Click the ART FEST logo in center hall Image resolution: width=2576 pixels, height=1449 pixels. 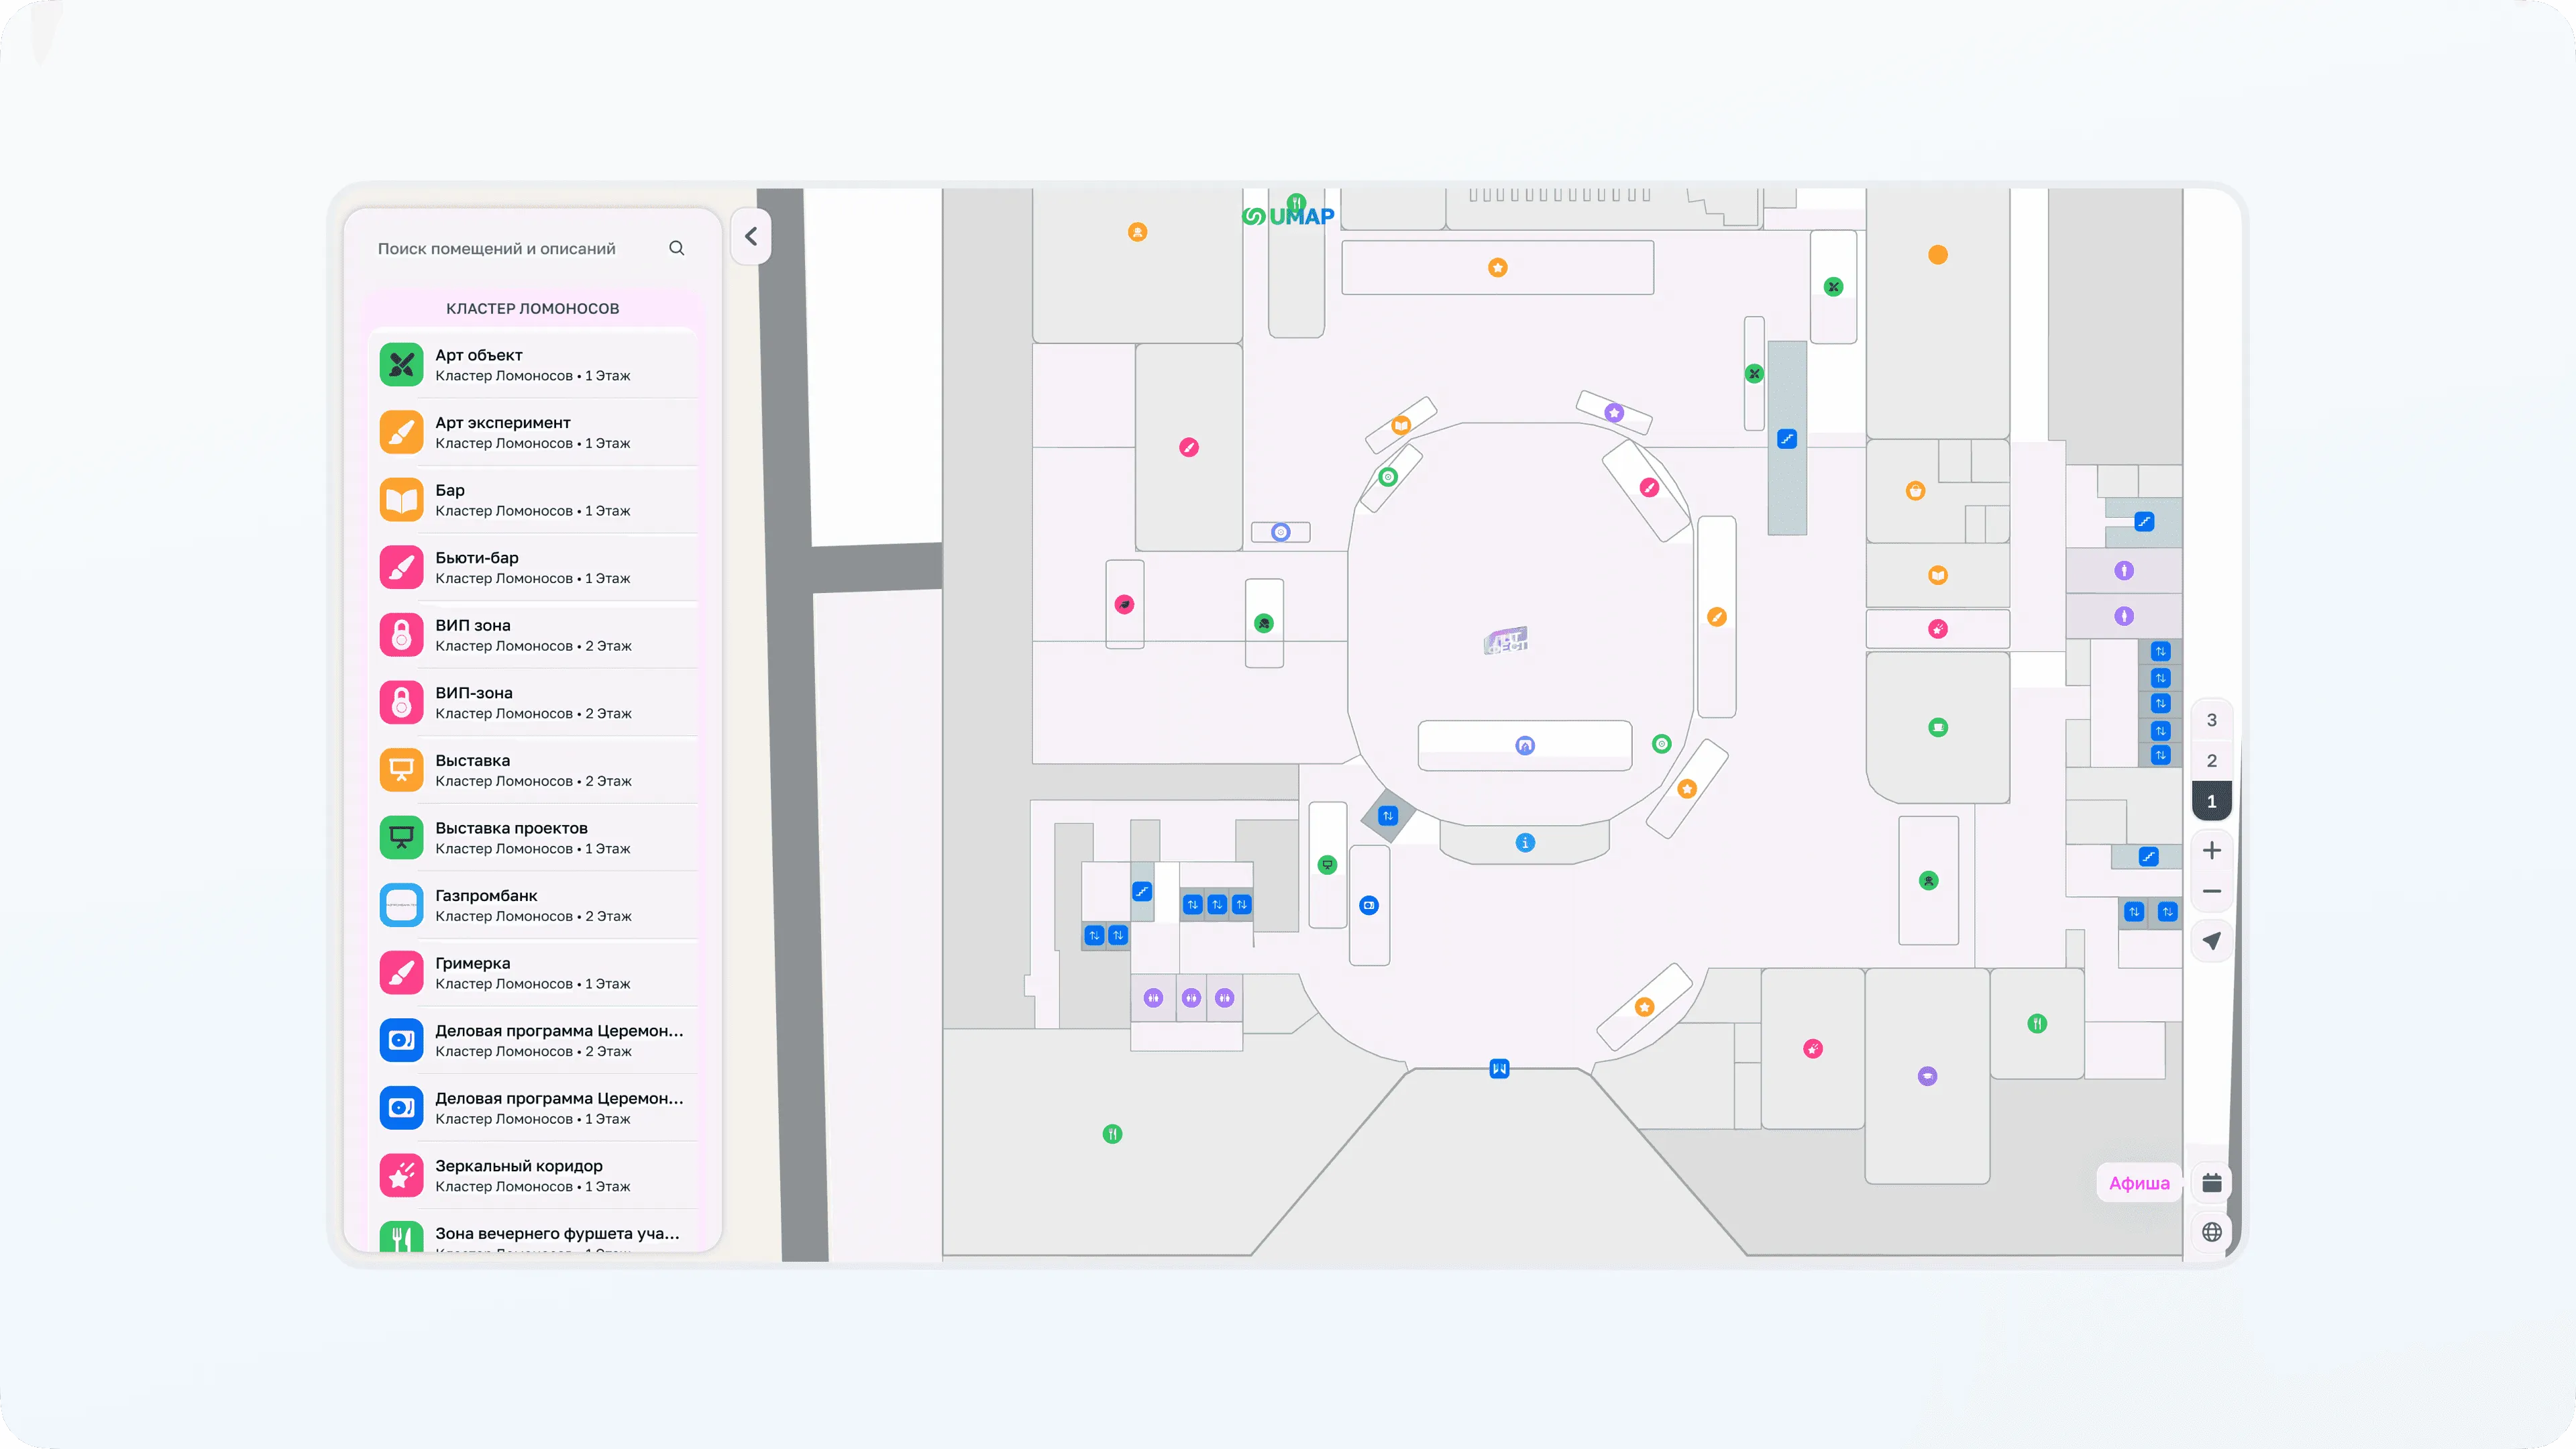coord(1506,641)
